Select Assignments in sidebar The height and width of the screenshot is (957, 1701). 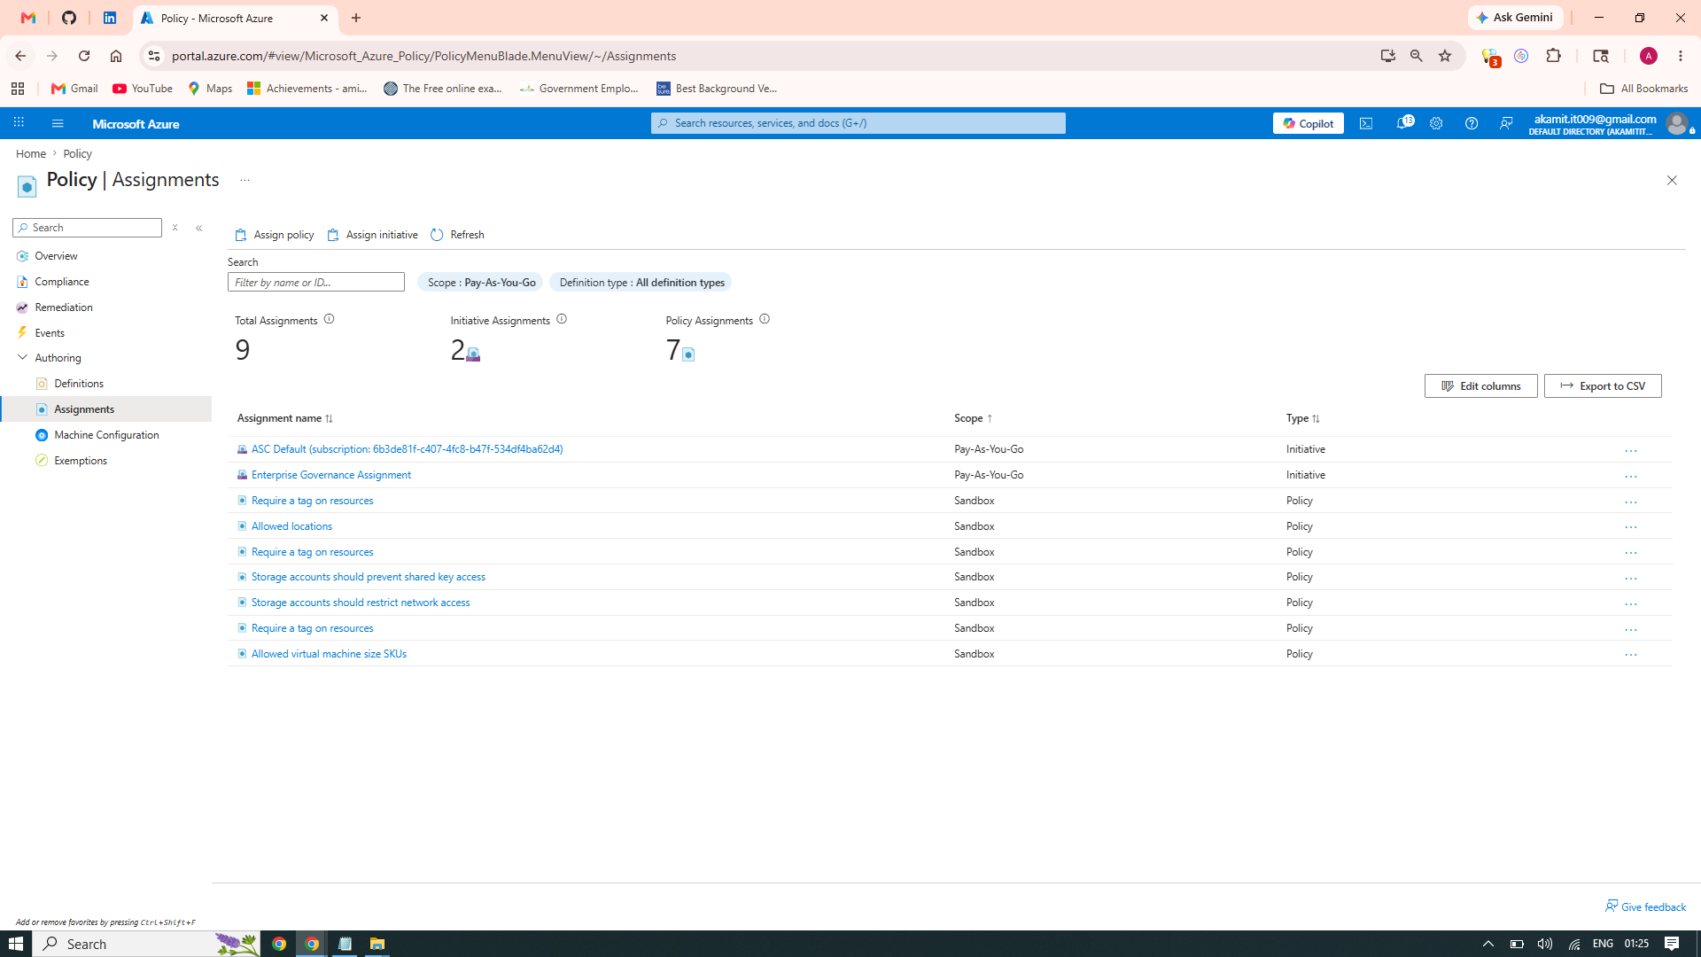(x=106, y=409)
